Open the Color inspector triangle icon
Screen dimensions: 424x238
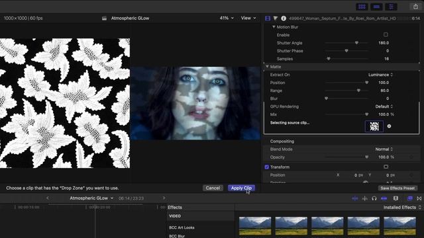(x=276, y=19)
